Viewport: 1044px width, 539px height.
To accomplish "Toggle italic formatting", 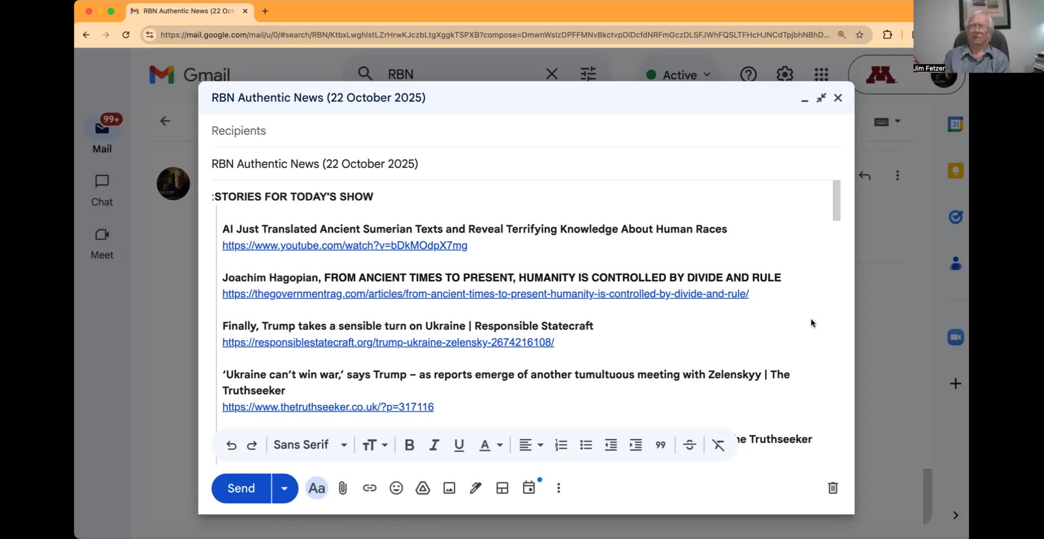I will pyautogui.click(x=434, y=445).
